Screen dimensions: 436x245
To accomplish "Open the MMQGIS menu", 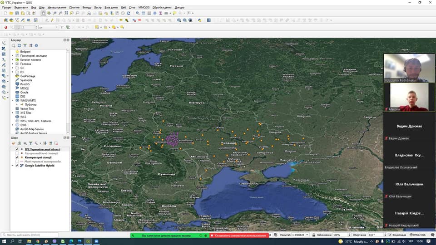I will click(144, 8).
